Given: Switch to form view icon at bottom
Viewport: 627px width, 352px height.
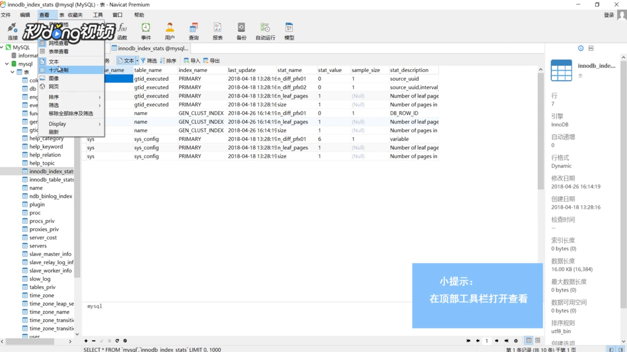Looking at the screenshot, I should point(537,340).
